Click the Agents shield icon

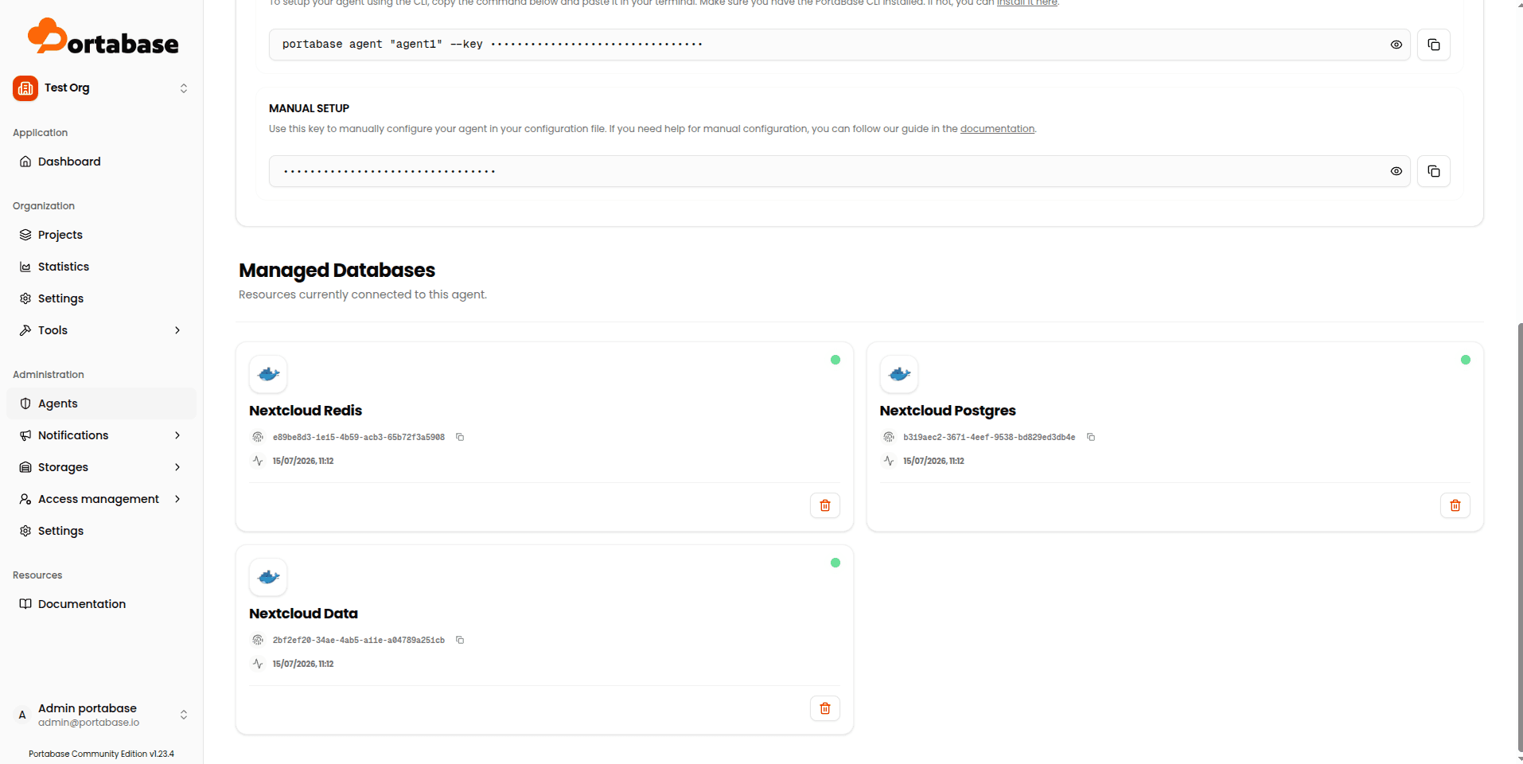tap(25, 403)
